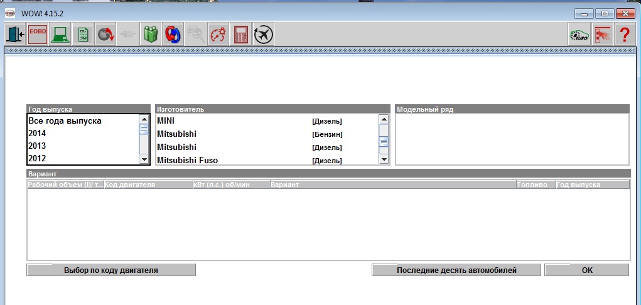The image size is (641, 305).
Task: Select year 2013
Action: click(x=83, y=146)
